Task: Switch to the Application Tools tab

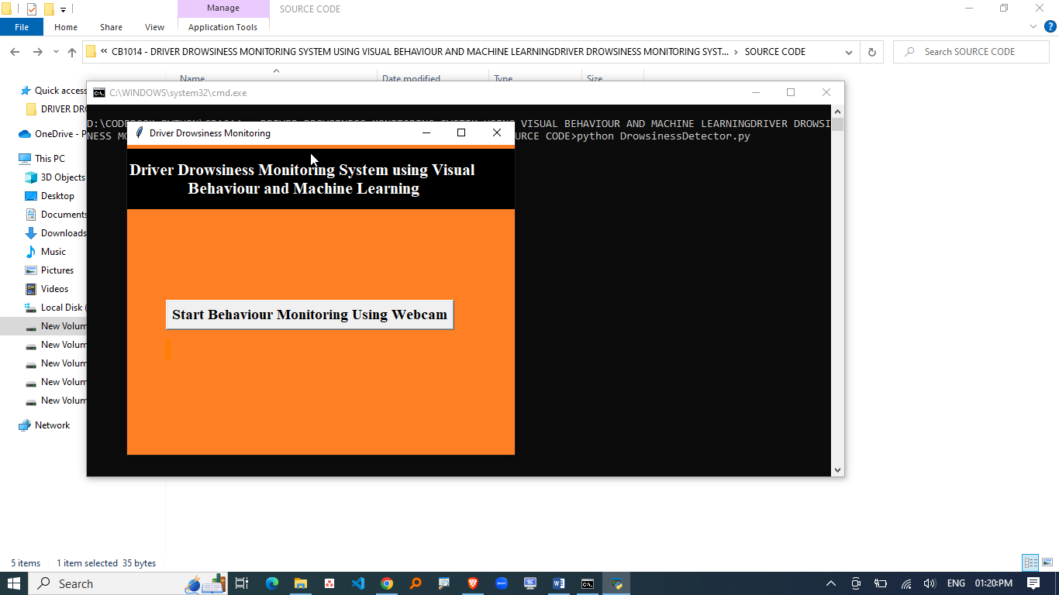Action: click(x=222, y=27)
